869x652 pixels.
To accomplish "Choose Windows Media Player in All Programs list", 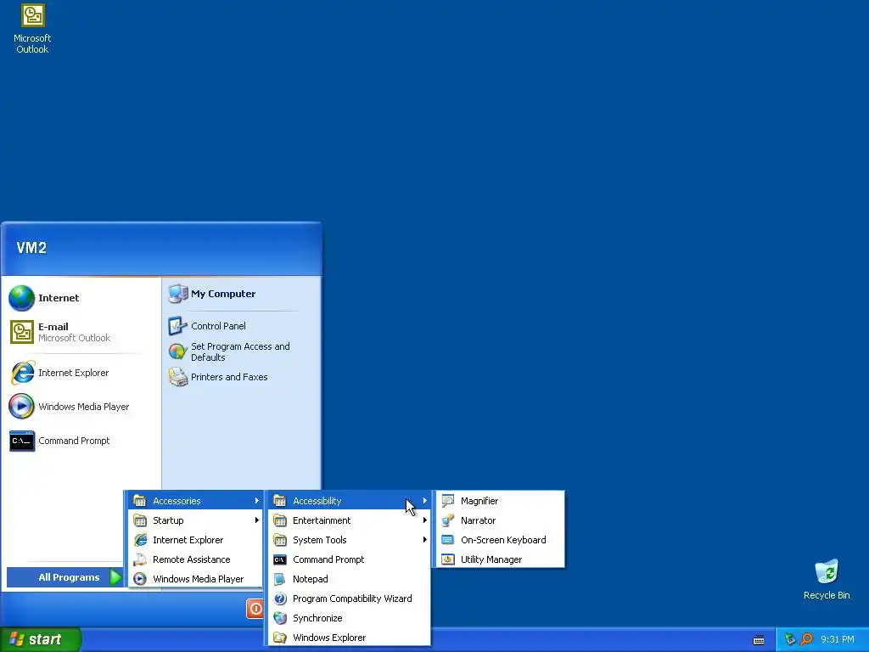I will [x=196, y=579].
